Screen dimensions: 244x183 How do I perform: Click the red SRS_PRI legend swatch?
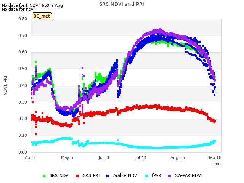coord(77,176)
